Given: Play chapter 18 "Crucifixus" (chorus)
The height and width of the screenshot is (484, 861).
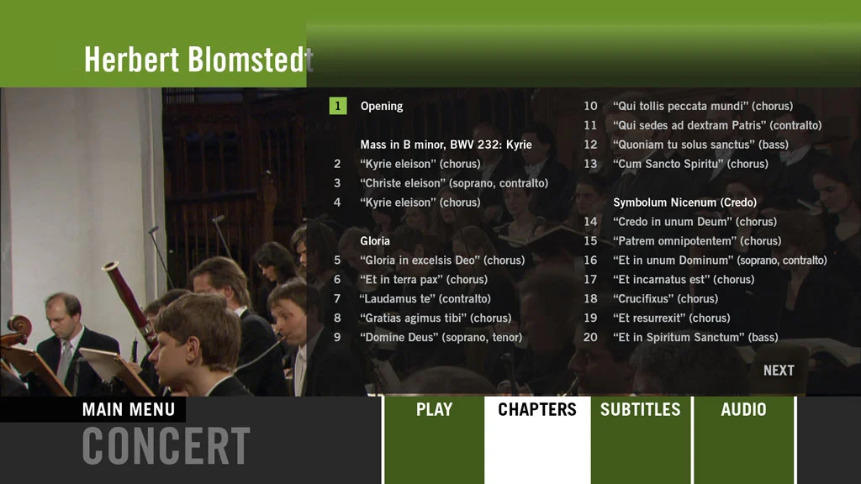Looking at the screenshot, I should pyautogui.click(x=666, y=298).
